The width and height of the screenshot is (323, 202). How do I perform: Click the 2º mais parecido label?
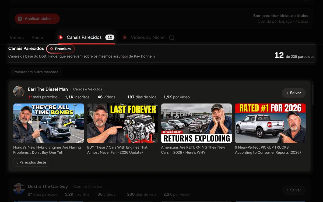pyautogui.click(x=43, y=194)
